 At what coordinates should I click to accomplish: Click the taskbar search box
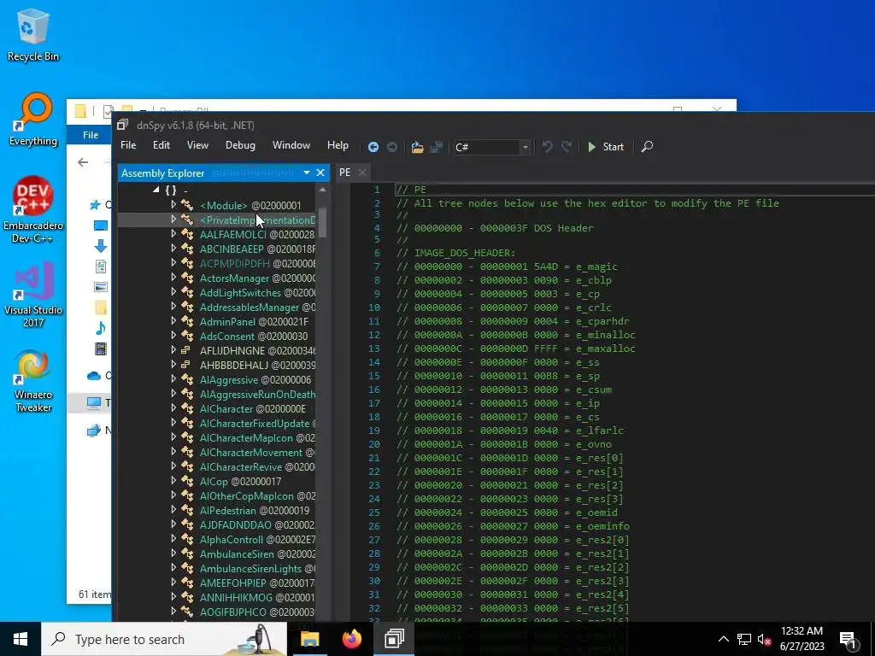point(164,639)
